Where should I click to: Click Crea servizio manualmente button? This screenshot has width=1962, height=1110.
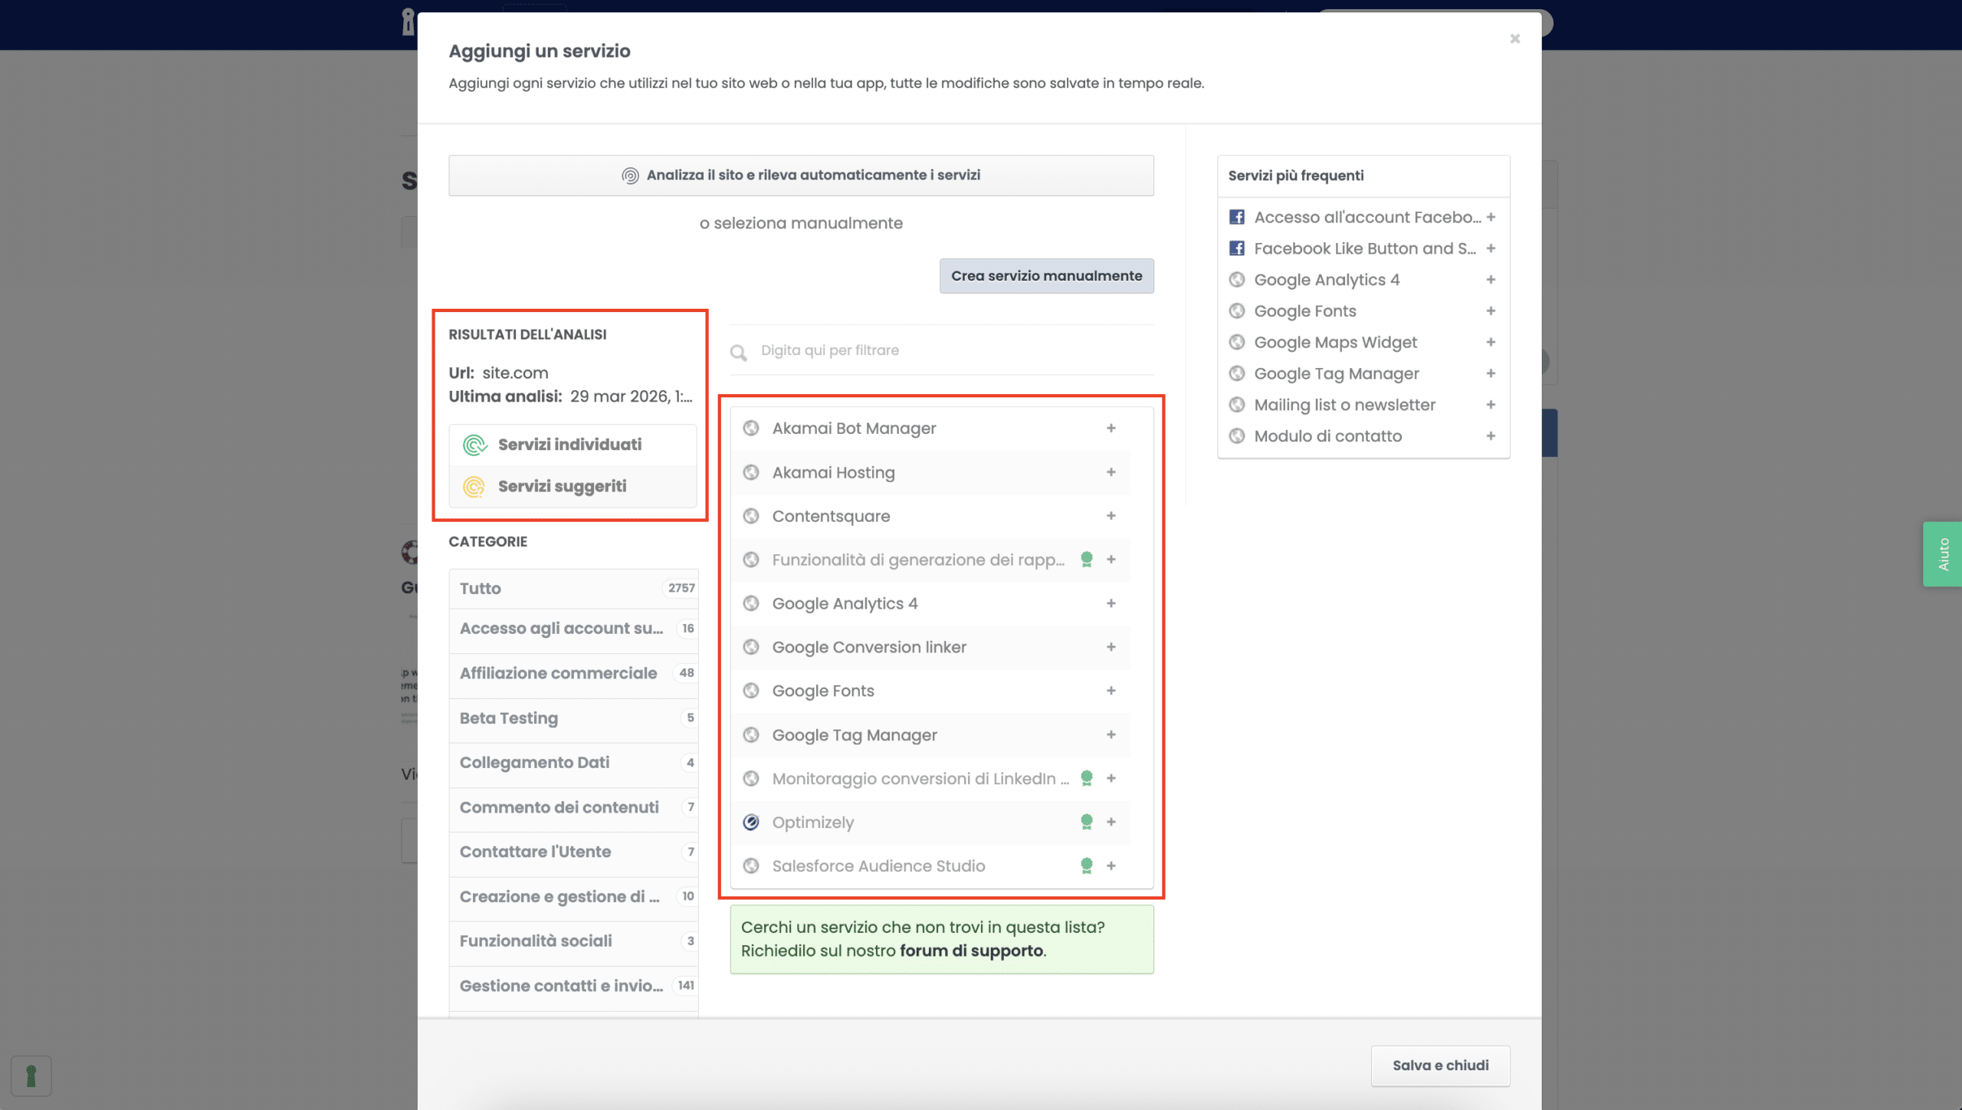click(1046, 276)
